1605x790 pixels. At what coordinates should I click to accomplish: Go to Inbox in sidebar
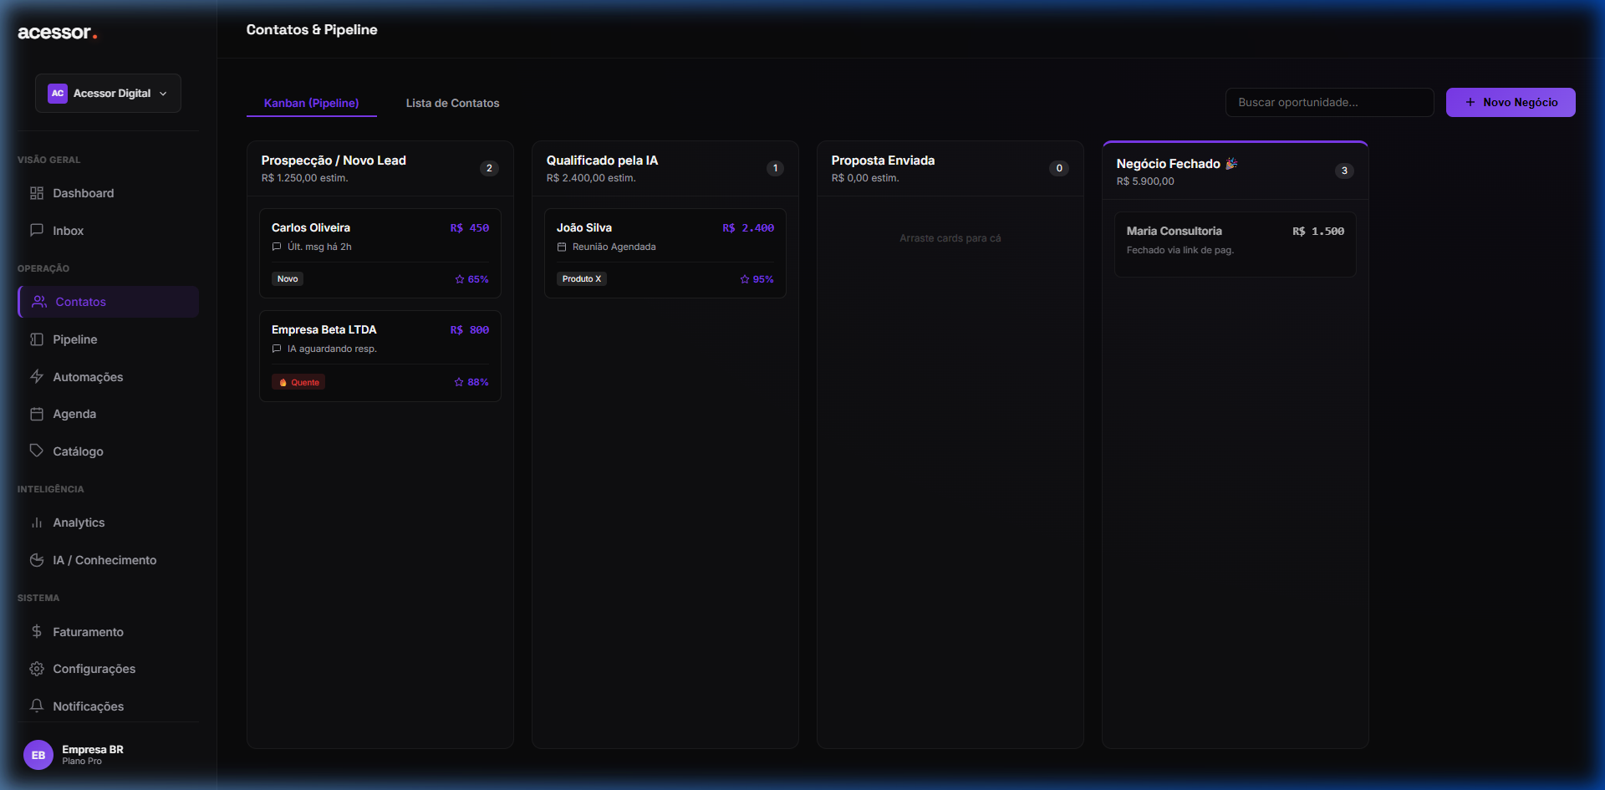108,230
